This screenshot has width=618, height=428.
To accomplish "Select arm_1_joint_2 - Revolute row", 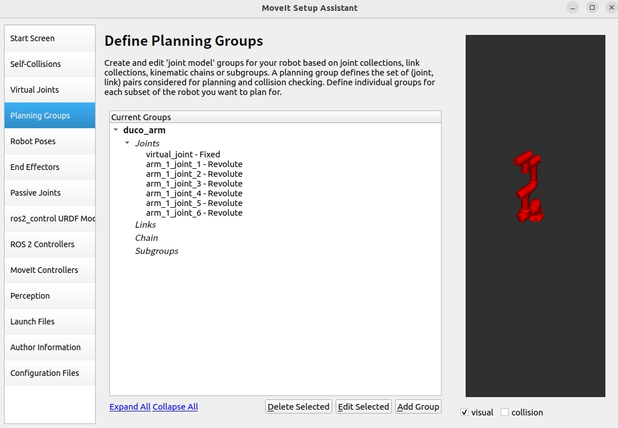I will tap(194, 174).
